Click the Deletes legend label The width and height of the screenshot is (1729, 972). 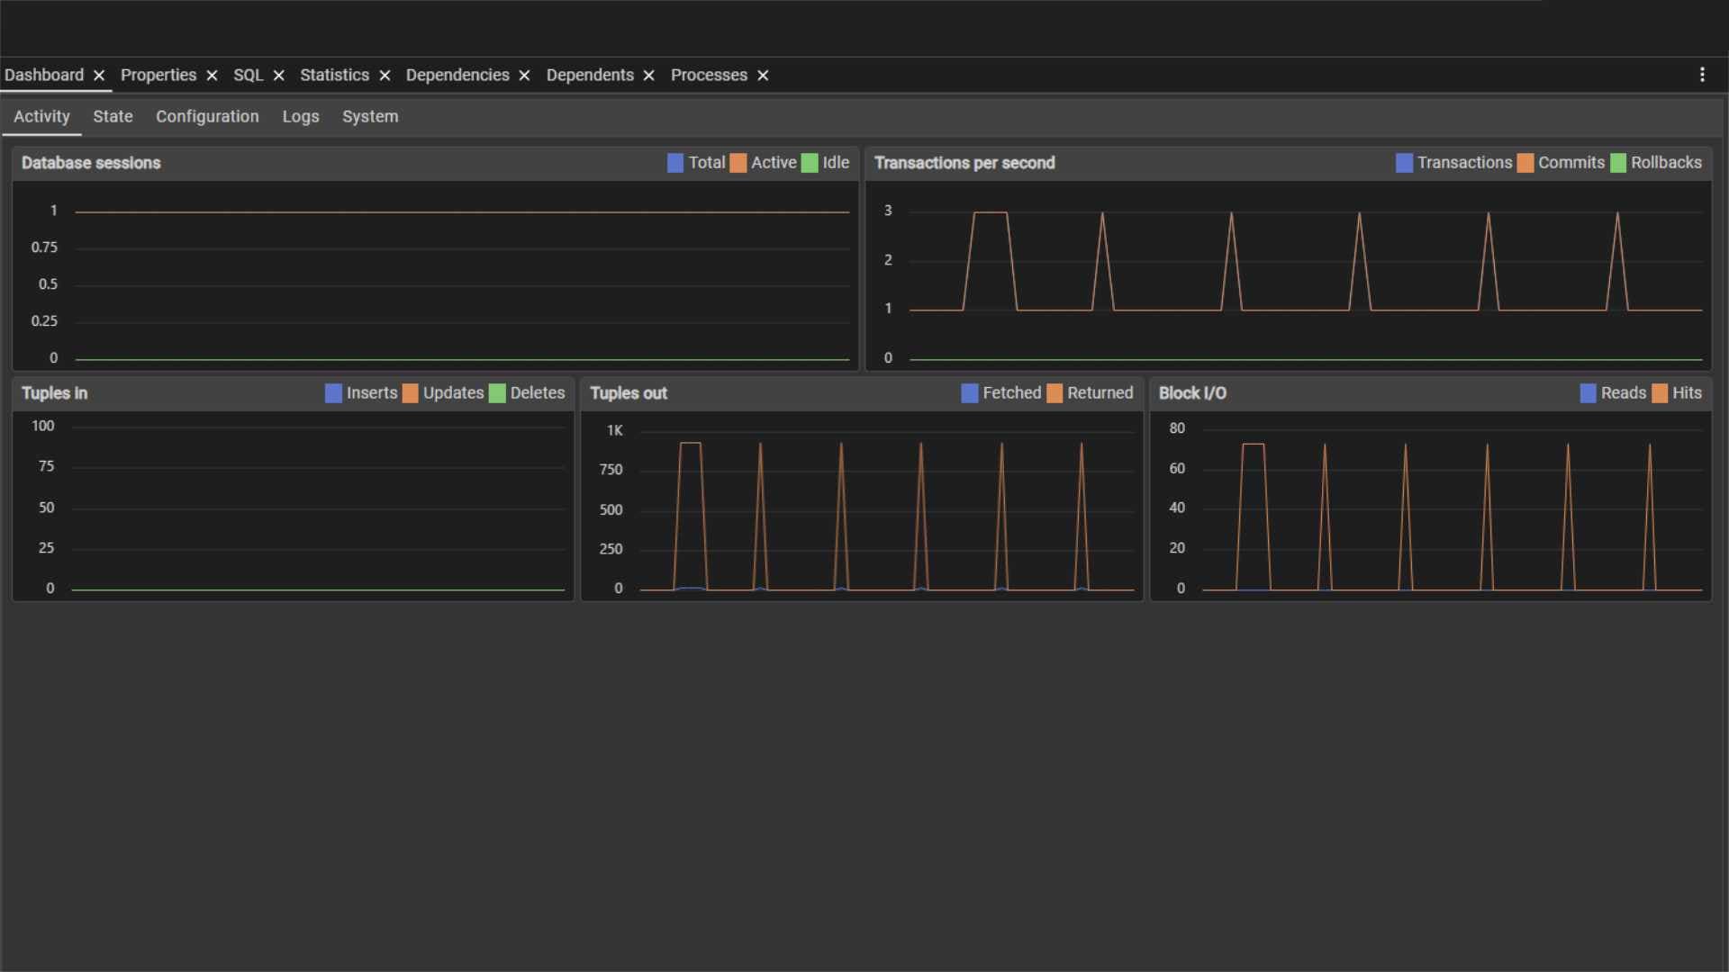(538, 393)
